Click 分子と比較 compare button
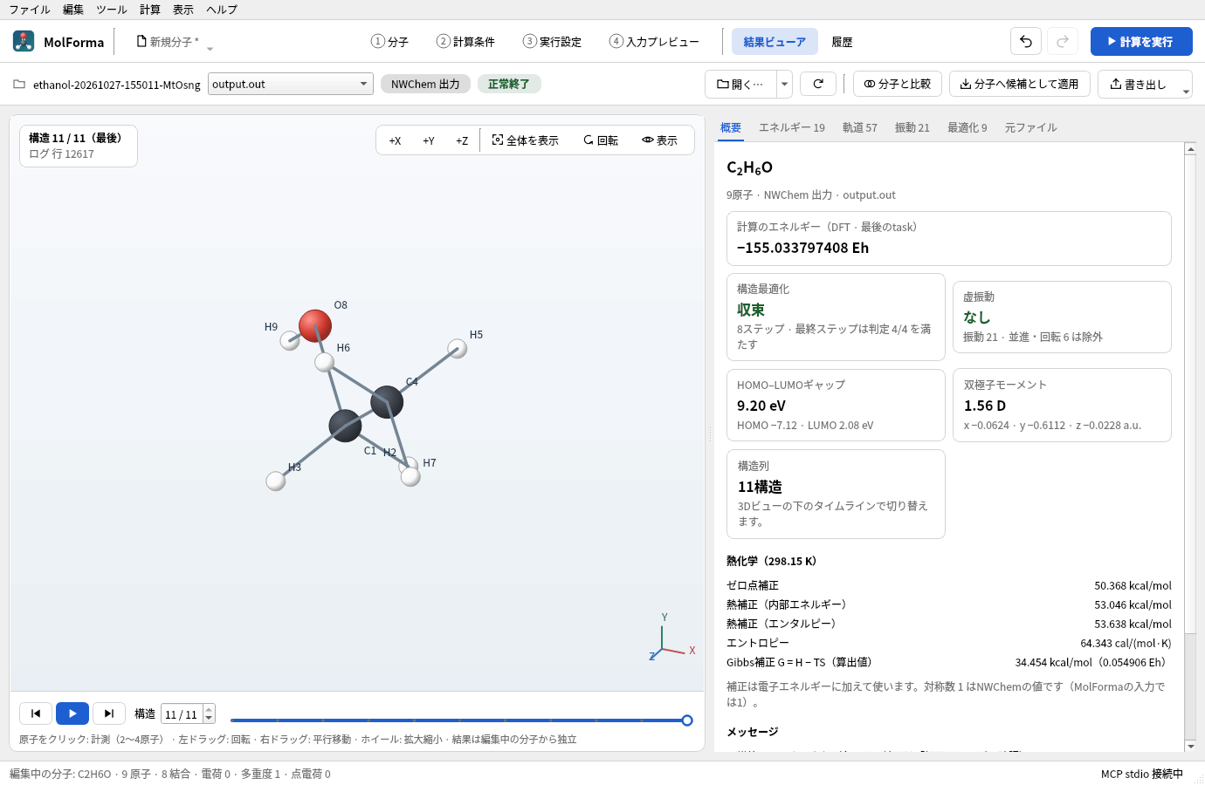This screenshot has height=785, width=1205. point(898,84)
